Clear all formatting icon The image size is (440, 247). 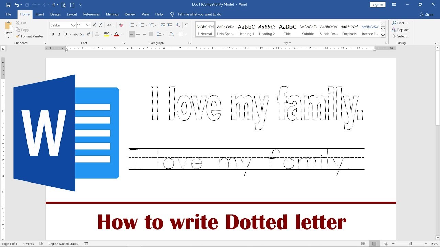click(x=121, y=25)
